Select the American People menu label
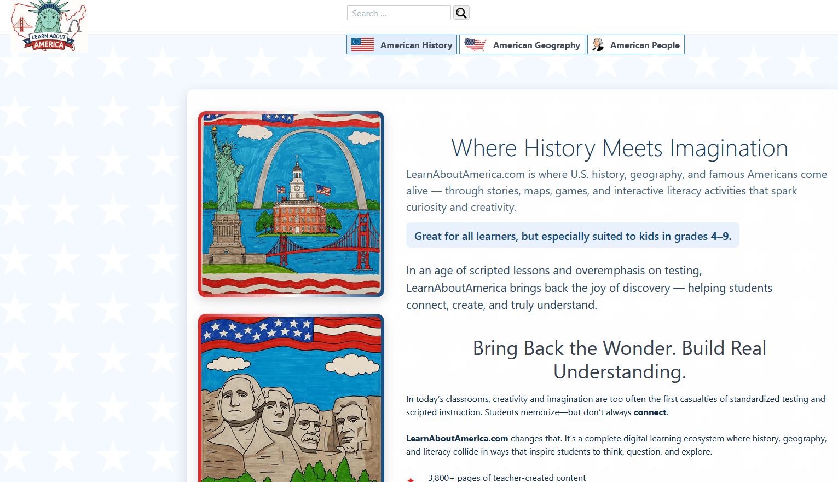838x482 pixels. (644, 45)
